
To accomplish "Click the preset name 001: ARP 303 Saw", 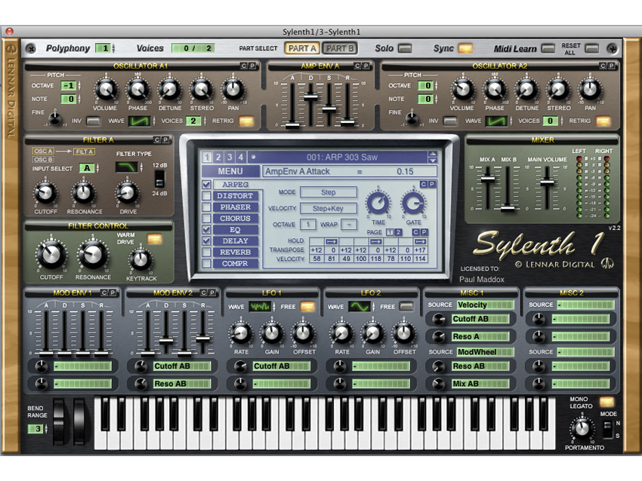I will 342,157.
